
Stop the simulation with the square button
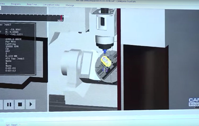tap(20, 104)
